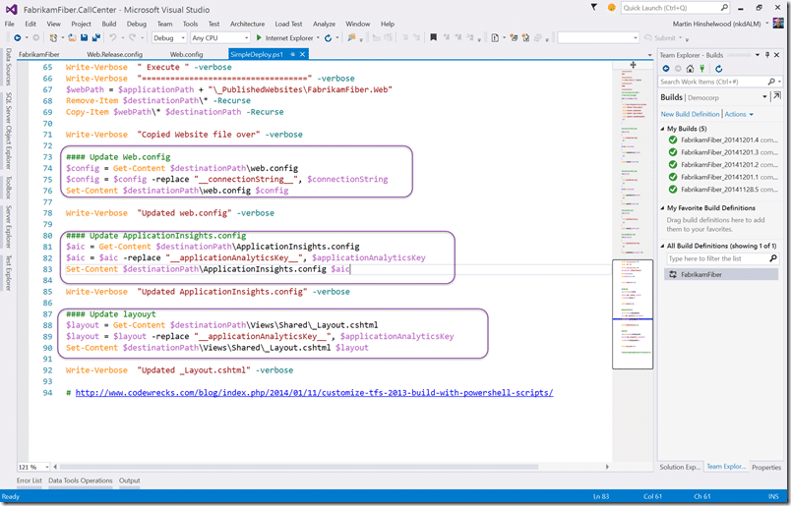Collapse the My Favorite Build Definitions section
This screenshot has height=506, width=791.
pyautogui.click(x=662, y=208)
